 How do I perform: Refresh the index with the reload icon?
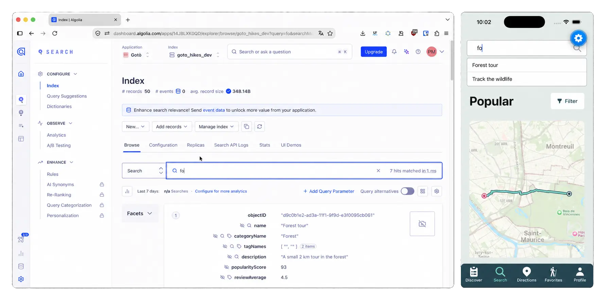[x=260, y=127]
